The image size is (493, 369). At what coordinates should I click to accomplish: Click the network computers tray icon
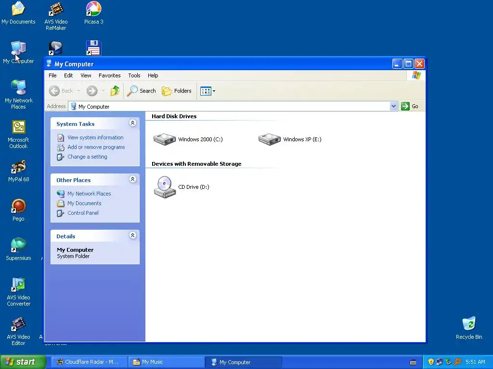click(440, 362)
